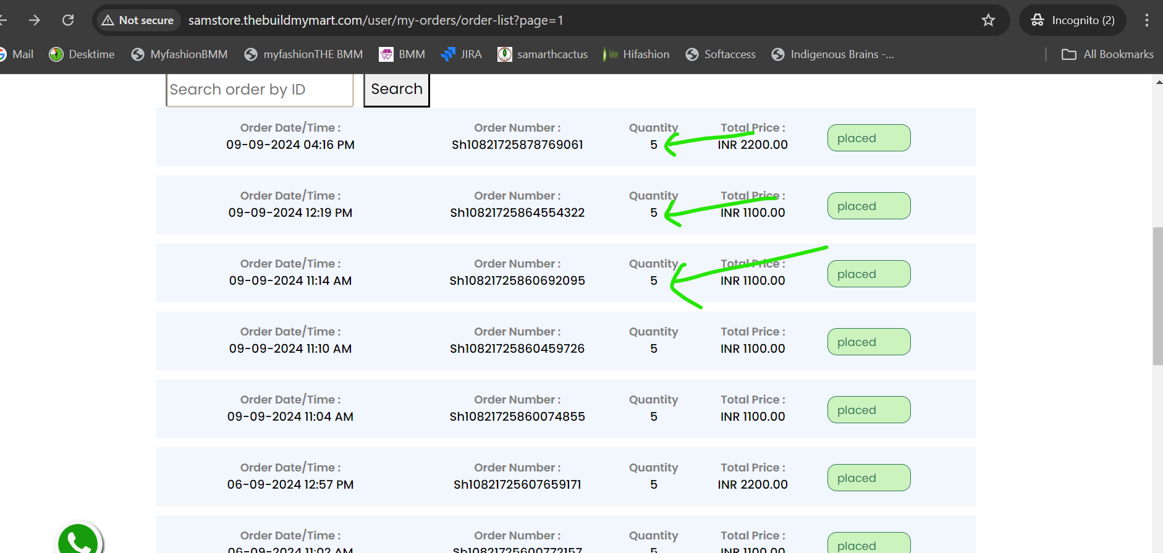The image size is (1163, 553).
Task: Open Chrome's three-dot menu
Action: click(1146, 20)
